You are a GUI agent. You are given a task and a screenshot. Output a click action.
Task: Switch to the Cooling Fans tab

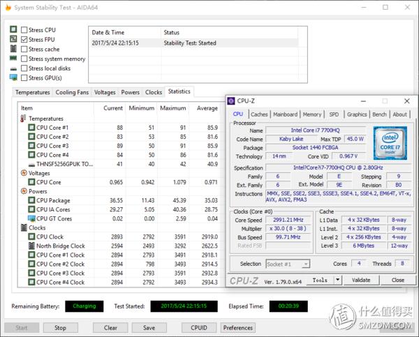[x=72, y=92]
